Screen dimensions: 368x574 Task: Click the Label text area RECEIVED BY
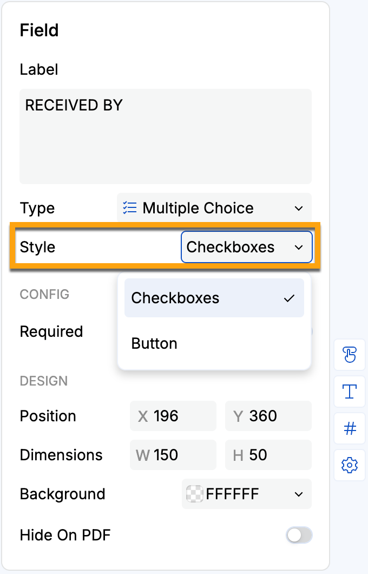coord(166,136)
